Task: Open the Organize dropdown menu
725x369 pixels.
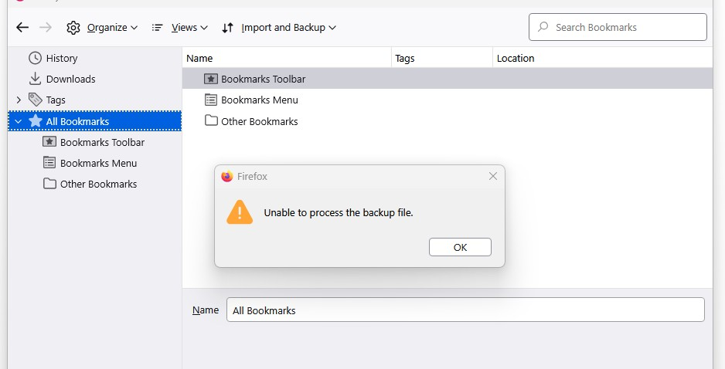Action: [102, 28]
